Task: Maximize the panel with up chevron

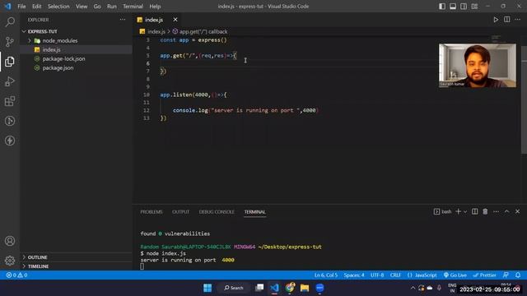Action: pos(507,212)
